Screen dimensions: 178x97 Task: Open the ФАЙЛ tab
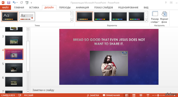point(5,7)
